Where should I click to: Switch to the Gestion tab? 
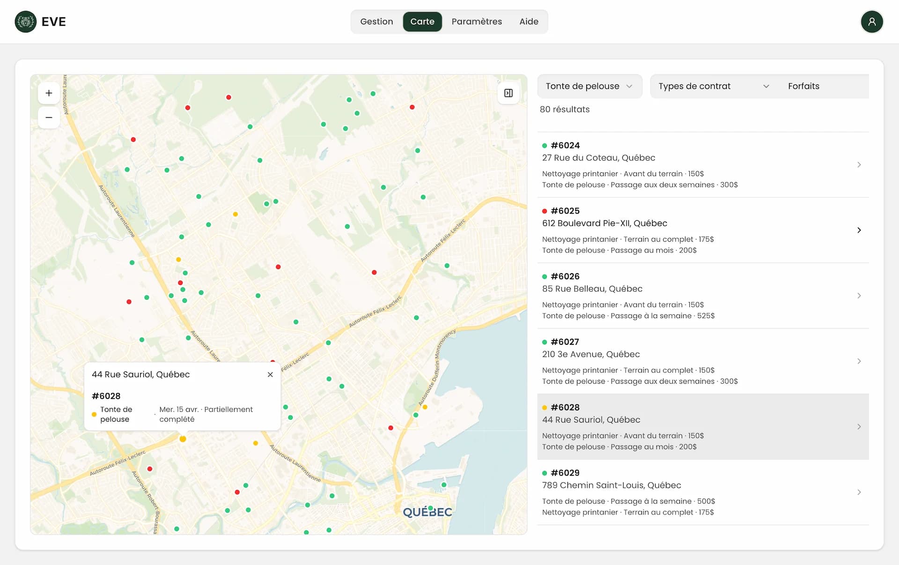click(376, 22)
